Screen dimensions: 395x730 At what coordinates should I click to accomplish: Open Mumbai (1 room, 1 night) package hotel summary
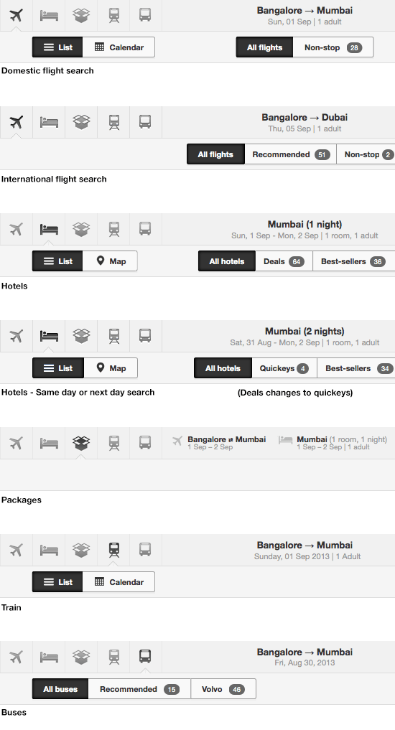click(333, 443)
